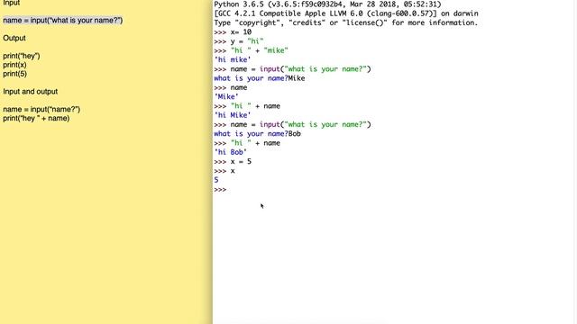The width and height of the screenshot is (577, 324).
Task: Click the name = input("name?") line in the note
Action: pyautogui.click(x=41, y=109)
